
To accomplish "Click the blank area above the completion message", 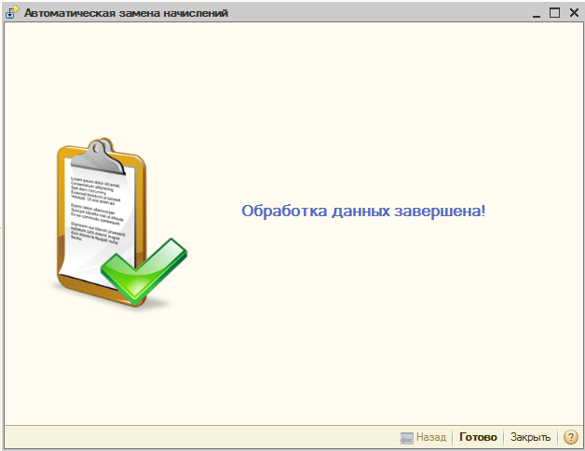I will (x=363, y=112).
